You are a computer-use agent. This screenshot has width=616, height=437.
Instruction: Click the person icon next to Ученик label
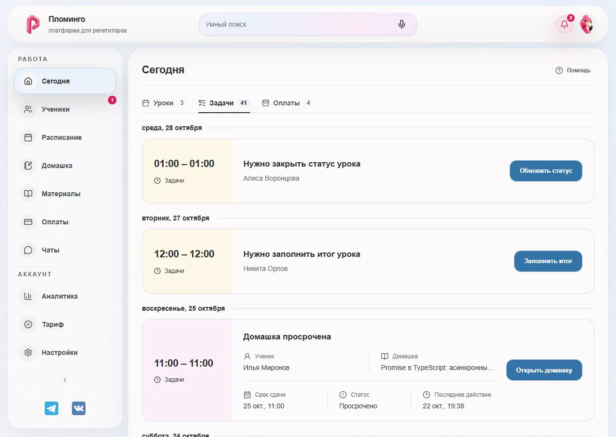click(247, 356)
